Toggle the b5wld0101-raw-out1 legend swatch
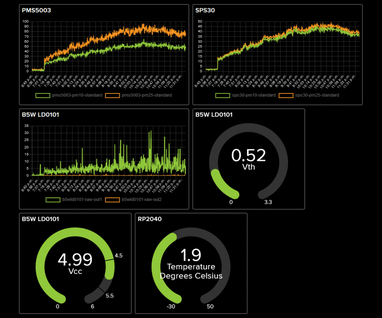This screenshot has width=382, height=318. (x=53, y=200)
